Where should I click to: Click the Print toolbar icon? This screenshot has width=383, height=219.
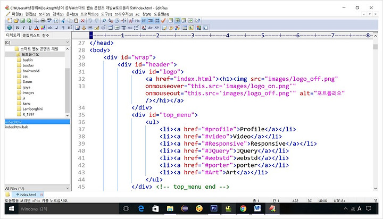(43, 21)
